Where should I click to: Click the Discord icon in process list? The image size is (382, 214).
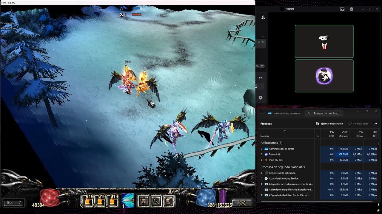266,154
